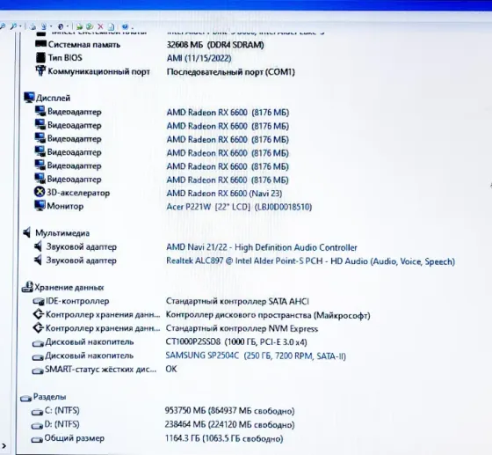Open the dropdown arrow beside the magnifier icon
The height and width of the screenshot is (455, 492).
click(x=20, y=26)
